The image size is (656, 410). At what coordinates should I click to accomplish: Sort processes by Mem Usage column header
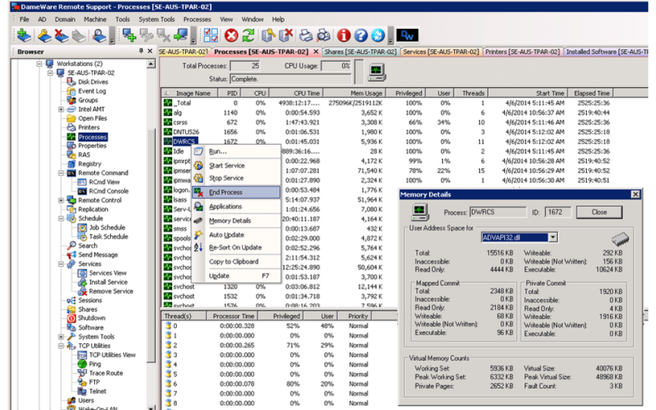pyautogui.click(x=354, y=93)
